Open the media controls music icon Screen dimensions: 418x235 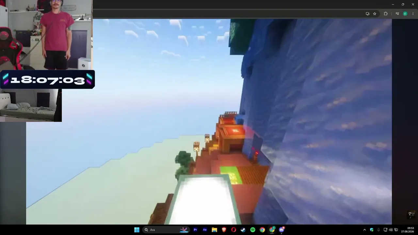pyautogui.click(x=397, y=14)
